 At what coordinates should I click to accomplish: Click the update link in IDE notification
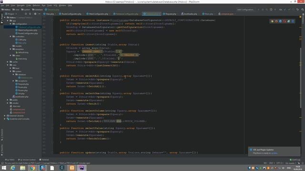(x=274, y=153)
